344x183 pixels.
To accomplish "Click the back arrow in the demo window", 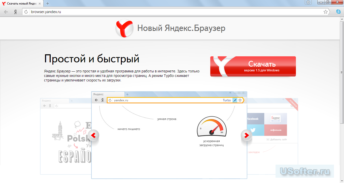I will pyautogui.click(x=96, y=100).
